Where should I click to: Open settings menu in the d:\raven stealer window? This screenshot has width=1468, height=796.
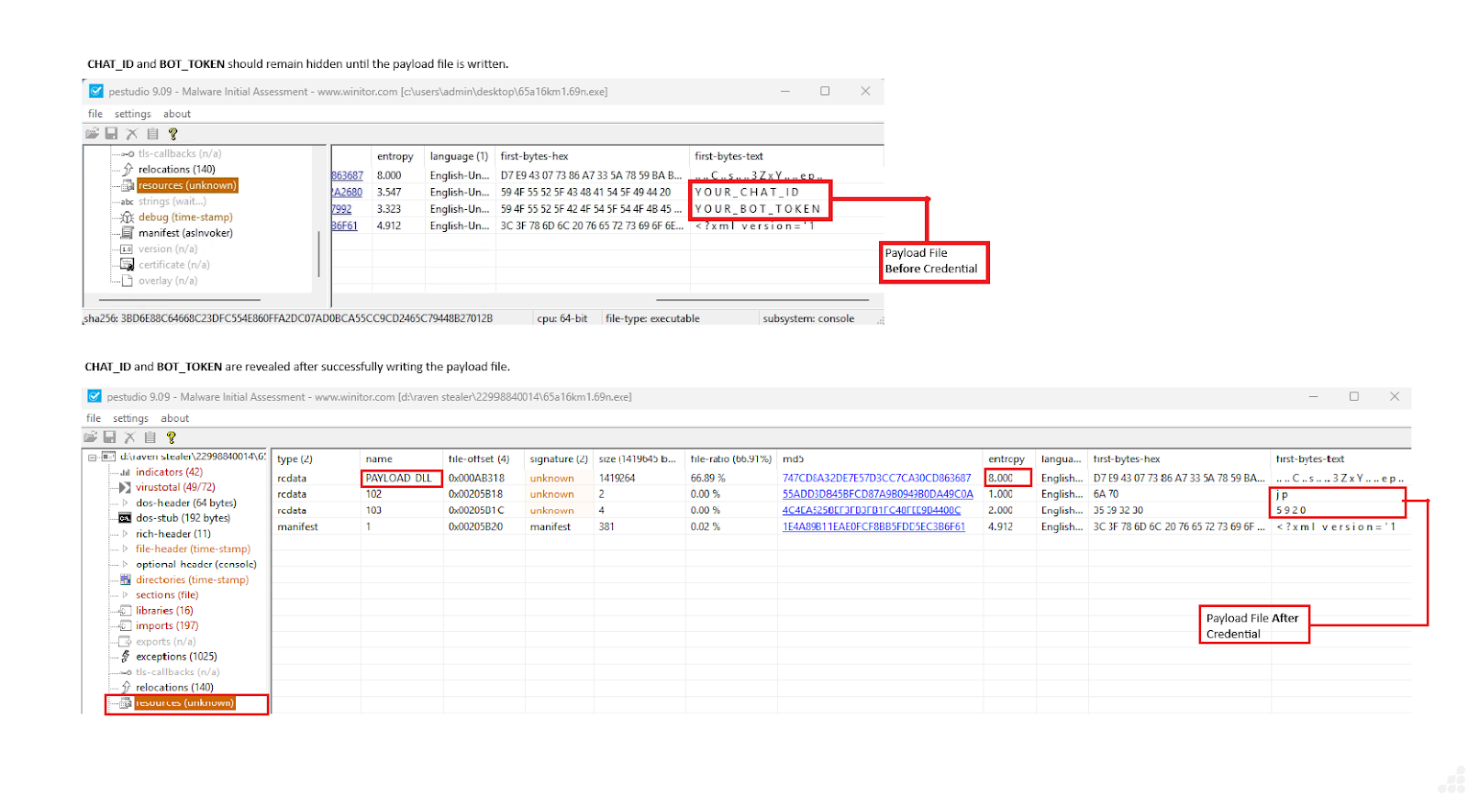point(130,418)
